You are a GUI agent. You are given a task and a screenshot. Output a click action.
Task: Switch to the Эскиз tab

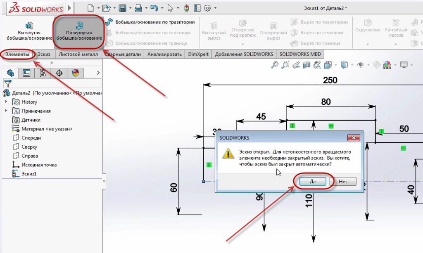pos(44,54)
